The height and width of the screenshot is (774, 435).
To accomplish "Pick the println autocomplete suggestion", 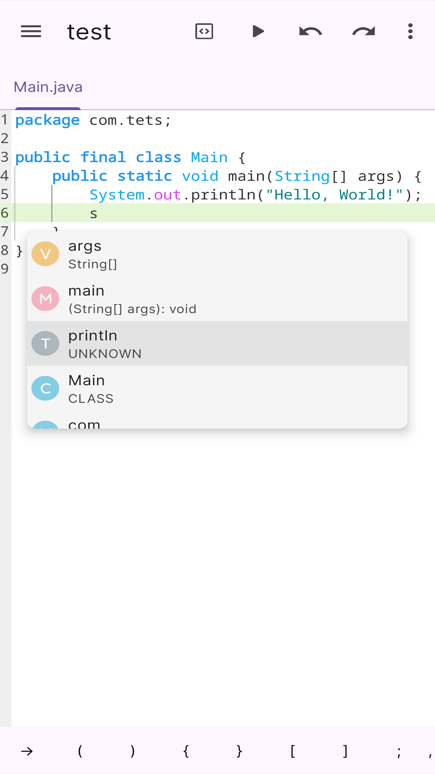I will click(x=217, y=343).
